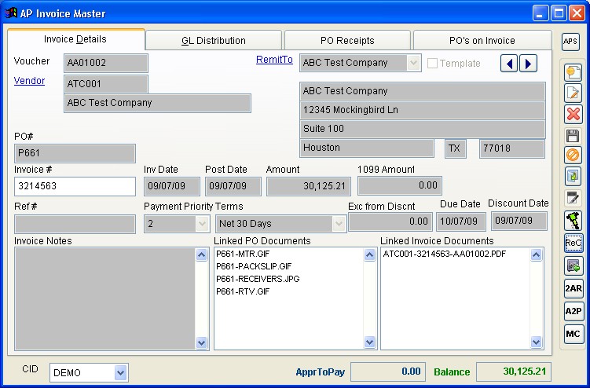Click the APS button in sidebar

(x=570, y=42)
